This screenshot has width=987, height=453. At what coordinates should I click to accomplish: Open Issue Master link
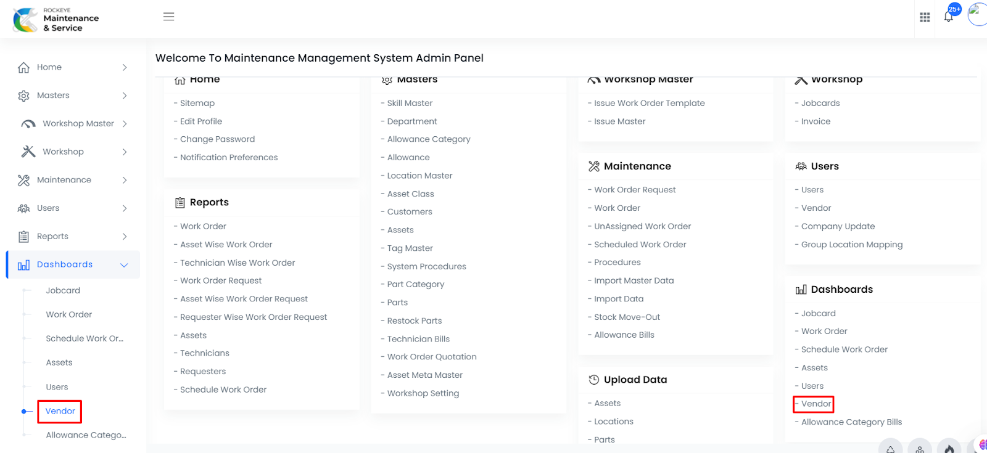pyautogui.click(x=619, y=121)
